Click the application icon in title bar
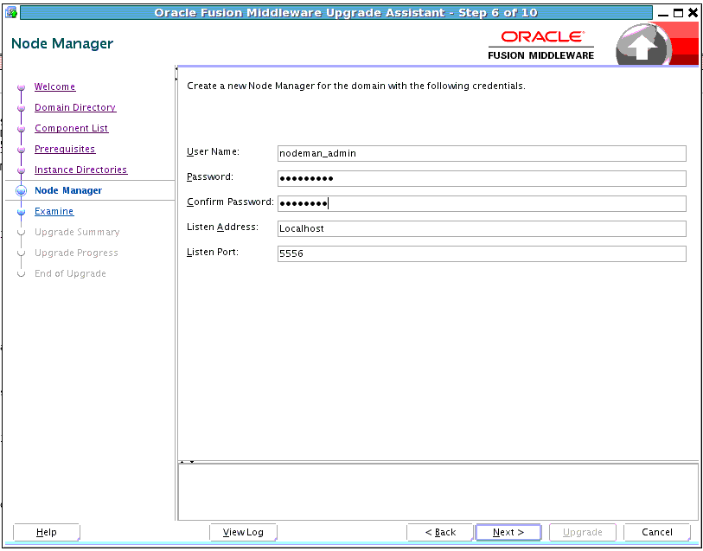The image size is (703, 551). (x=11, y=12)
